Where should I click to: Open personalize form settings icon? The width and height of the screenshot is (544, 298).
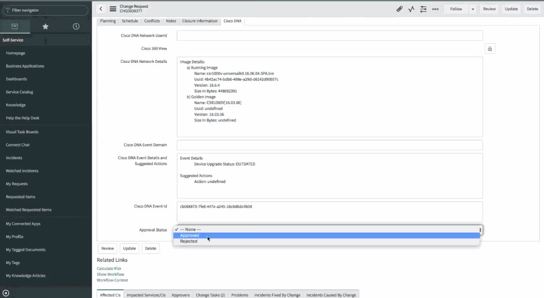(423, 9)
